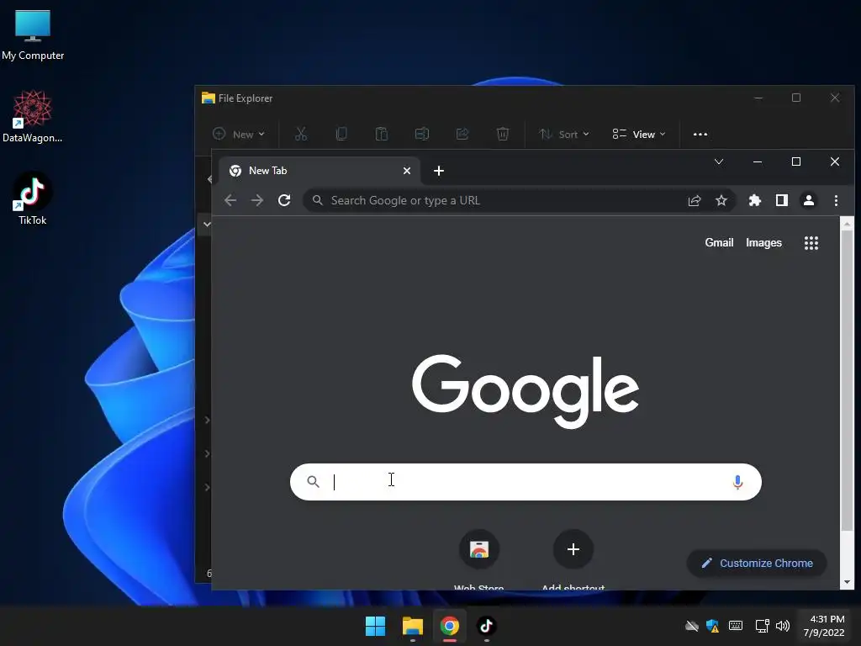This screenshot has height=646, width=861.
Task: Click the Rename icon in File Explorer
Action: (422, 134)
